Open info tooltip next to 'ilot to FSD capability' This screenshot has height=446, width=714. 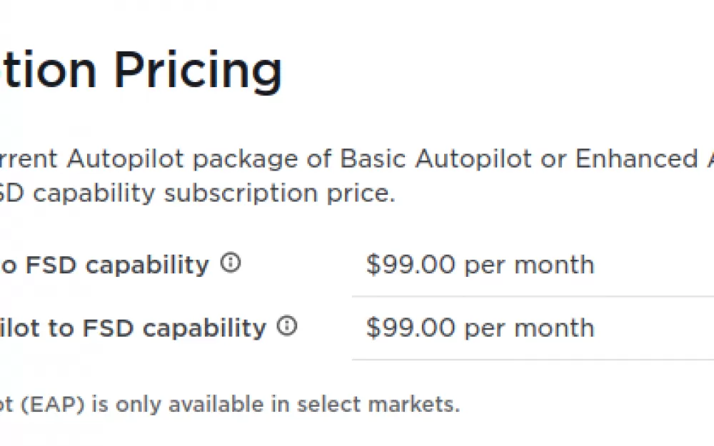coord(287,326)
